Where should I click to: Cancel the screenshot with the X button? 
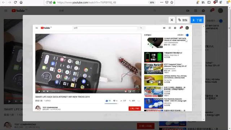tap(172, 20)
